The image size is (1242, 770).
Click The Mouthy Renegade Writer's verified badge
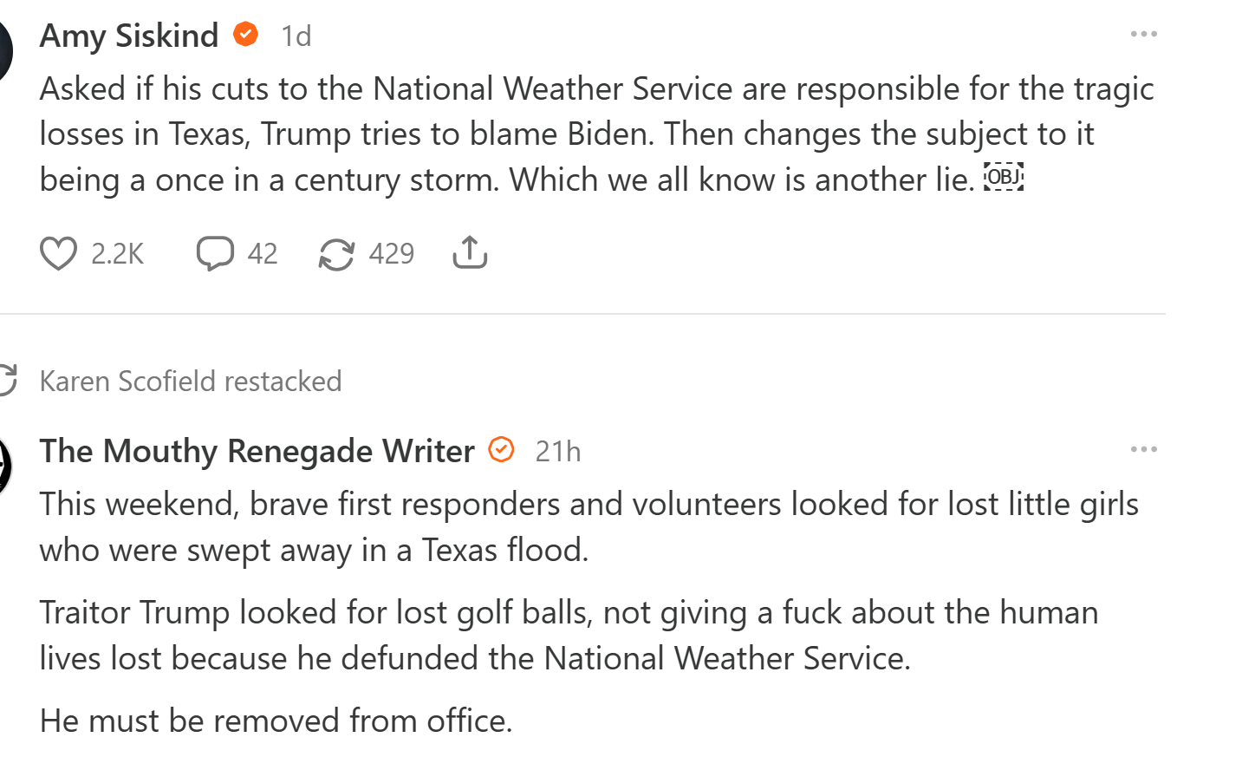(x=502, y=450)
